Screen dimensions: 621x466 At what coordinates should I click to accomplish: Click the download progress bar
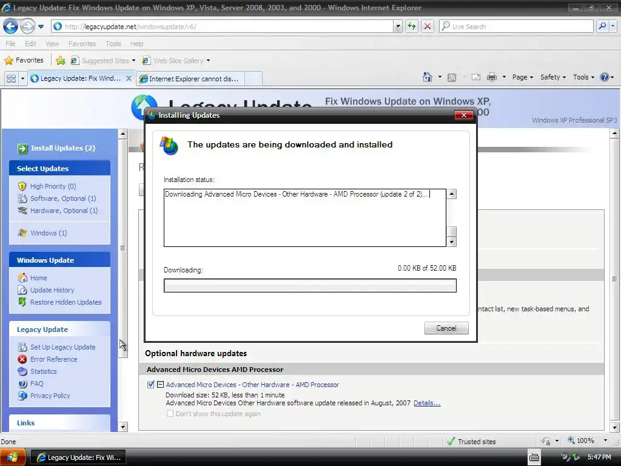[310, 286]
